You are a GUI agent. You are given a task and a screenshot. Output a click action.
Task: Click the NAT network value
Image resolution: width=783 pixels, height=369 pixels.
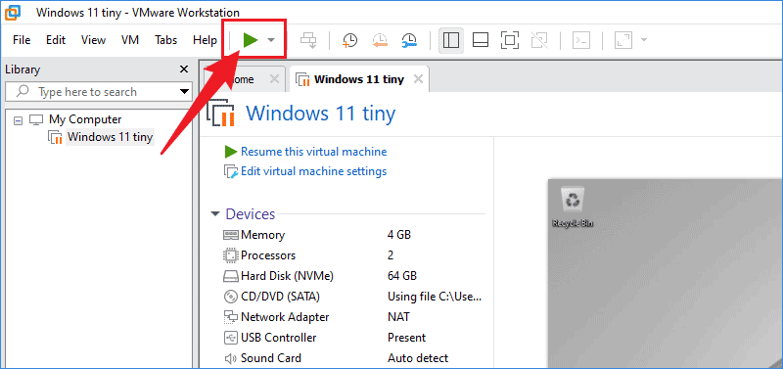click(398, 317)
